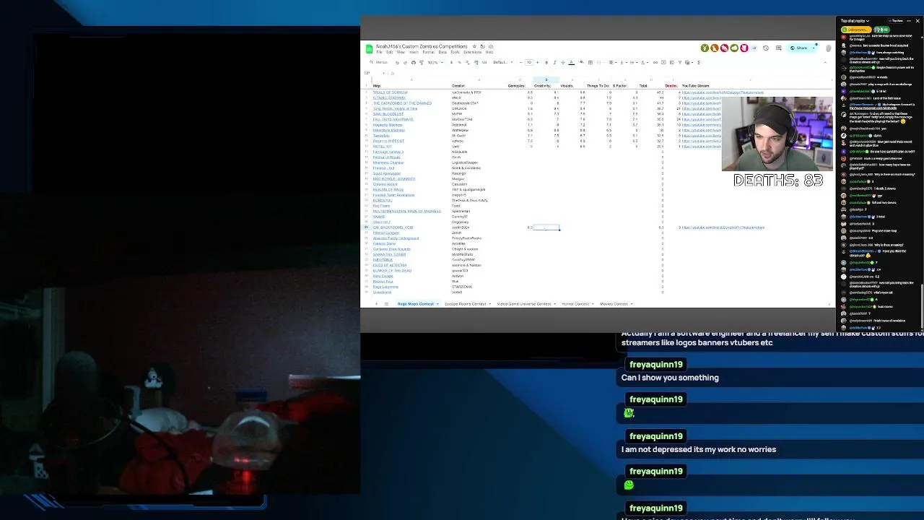Open the FALL GUYS NIGHTMARE link

(x=393, y=119)
